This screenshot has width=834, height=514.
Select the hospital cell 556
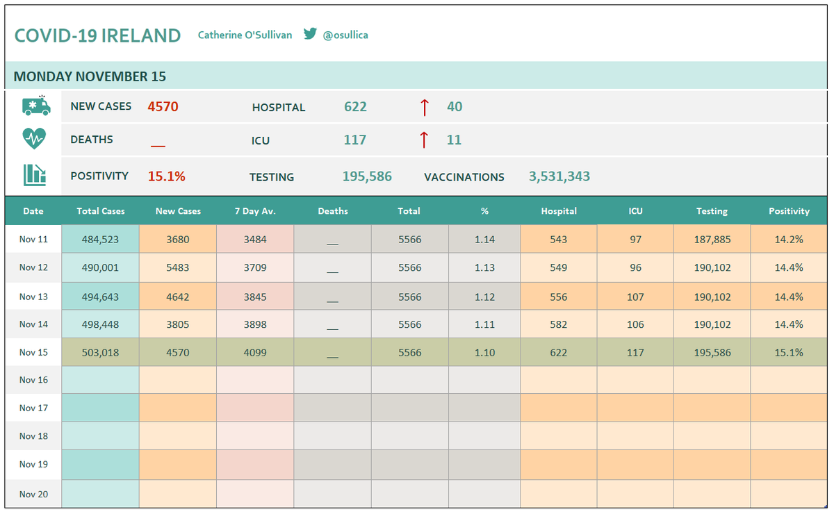559,297
